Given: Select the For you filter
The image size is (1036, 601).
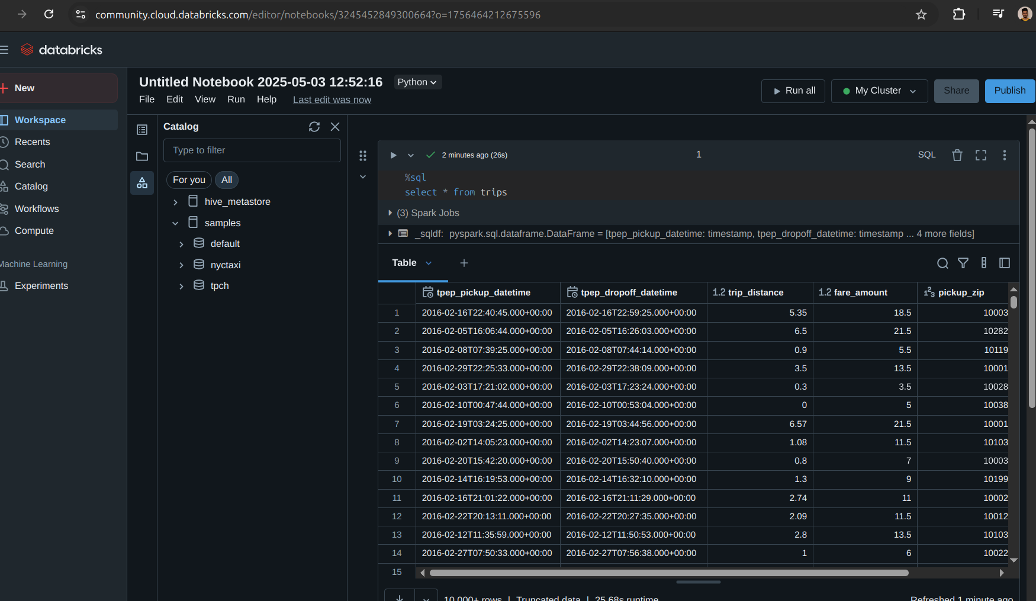Looking at the screenshot, I should point(189,180).
